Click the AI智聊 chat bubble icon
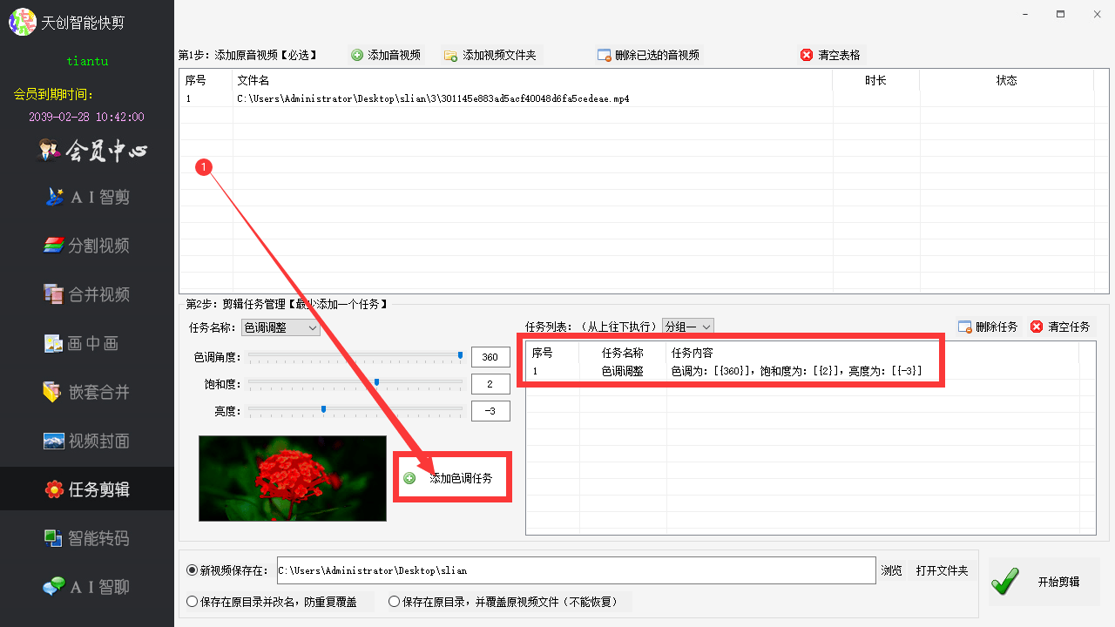1115x627 pixels. [x=54, y=587]
